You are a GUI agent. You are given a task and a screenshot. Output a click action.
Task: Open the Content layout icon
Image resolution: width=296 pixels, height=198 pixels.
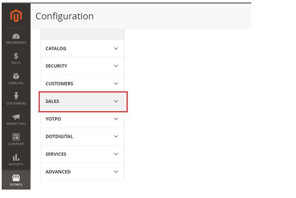coord(16,137)
